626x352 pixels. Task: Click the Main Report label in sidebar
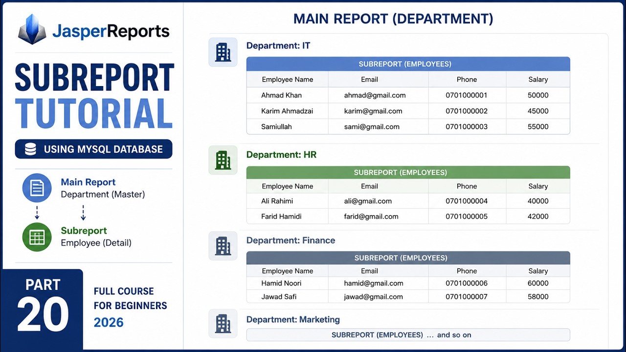pos(88,182)
